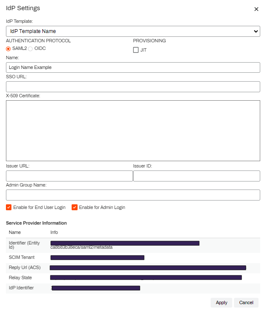Select the SAML2 authentication protocol
267x316 pixels.
(8, 49)
